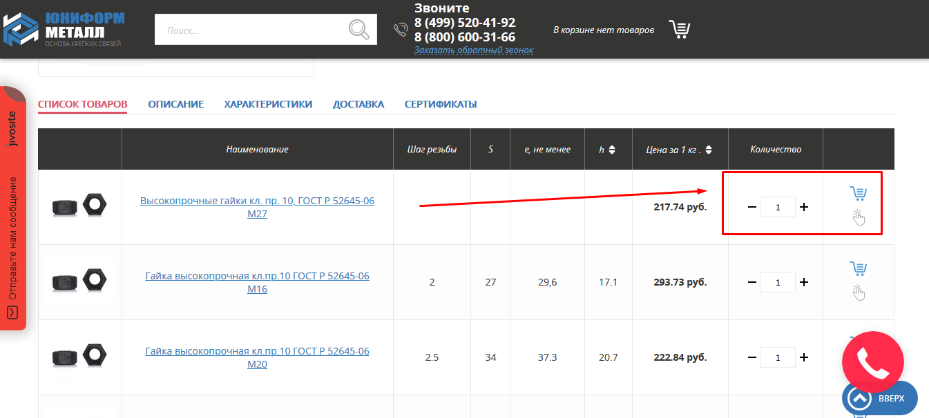Screen dimensions: 929x418
Task: Click the Юниформ Металл logo
Action: tap(64, 28)
